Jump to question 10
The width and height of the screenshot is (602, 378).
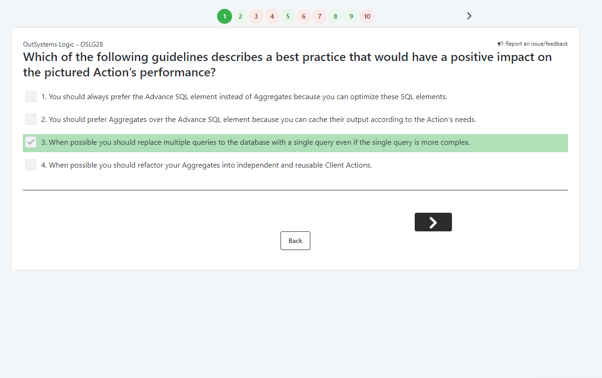point(367,17)
